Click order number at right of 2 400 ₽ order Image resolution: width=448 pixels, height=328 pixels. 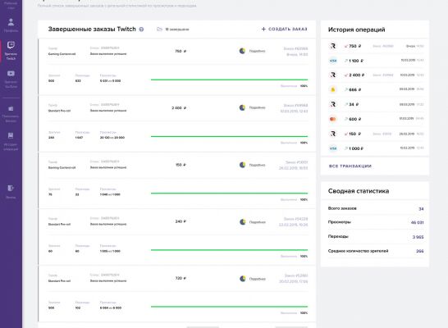point(295,105)
